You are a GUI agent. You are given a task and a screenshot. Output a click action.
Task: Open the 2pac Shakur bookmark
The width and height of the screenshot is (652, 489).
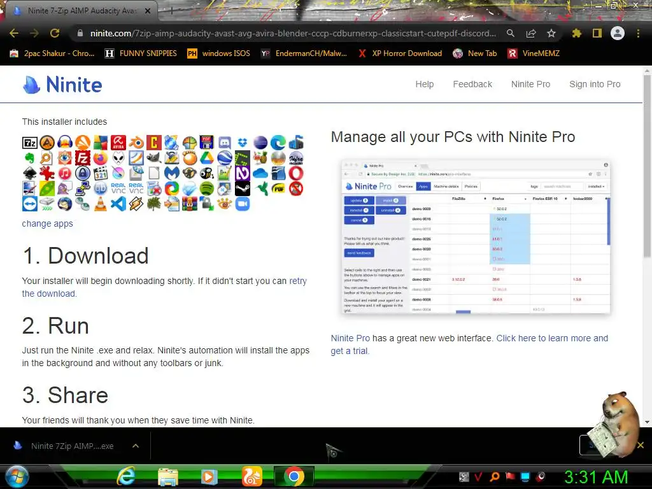(x=52, y=53)
